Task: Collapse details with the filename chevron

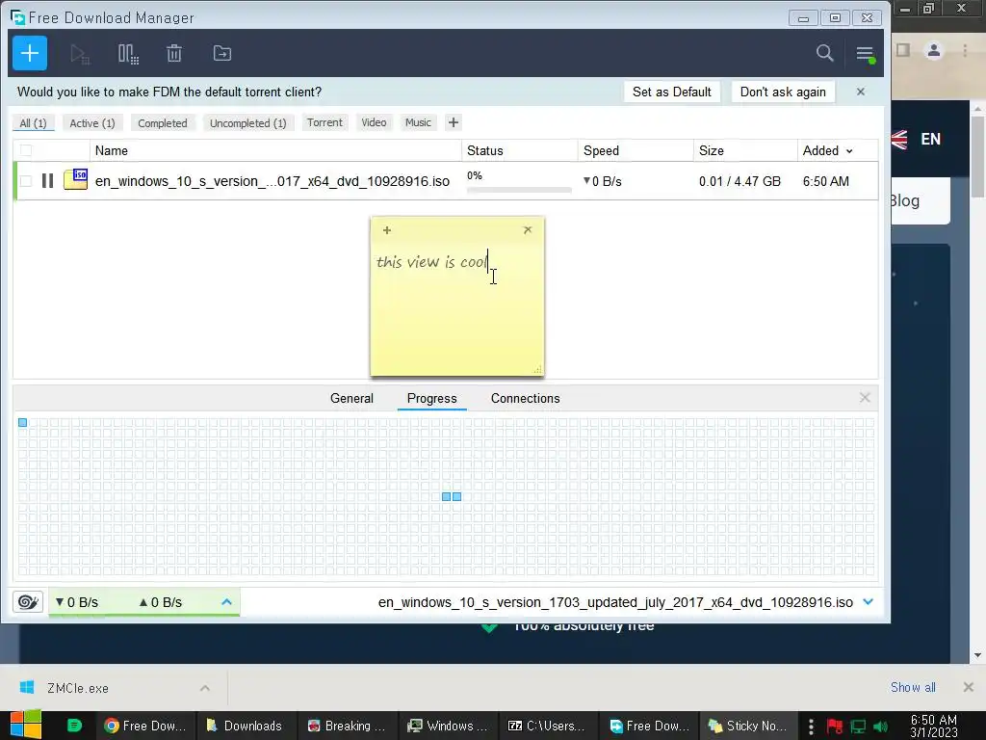Action: (869, 601)
